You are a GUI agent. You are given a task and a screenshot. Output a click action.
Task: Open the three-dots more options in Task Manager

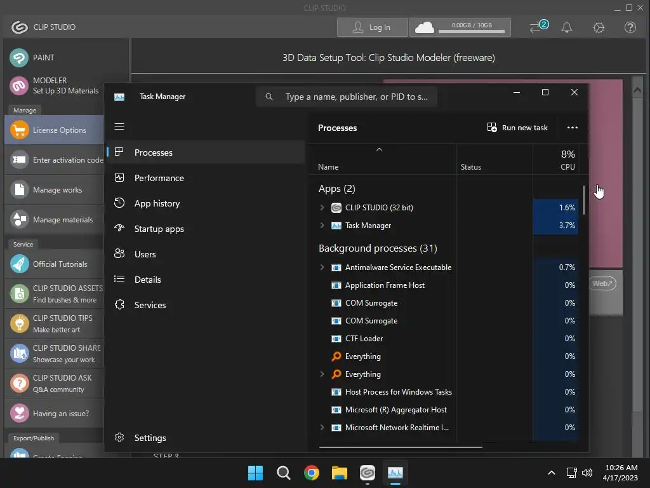573,127
